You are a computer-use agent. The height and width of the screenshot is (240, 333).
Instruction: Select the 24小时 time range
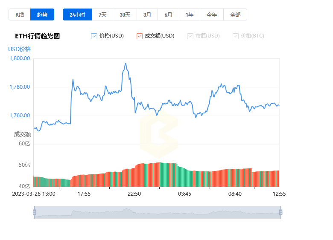(x=77, y=14)
